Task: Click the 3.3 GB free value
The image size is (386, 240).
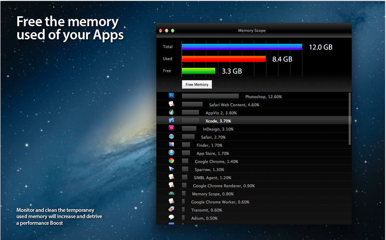Action: point(232,72)
